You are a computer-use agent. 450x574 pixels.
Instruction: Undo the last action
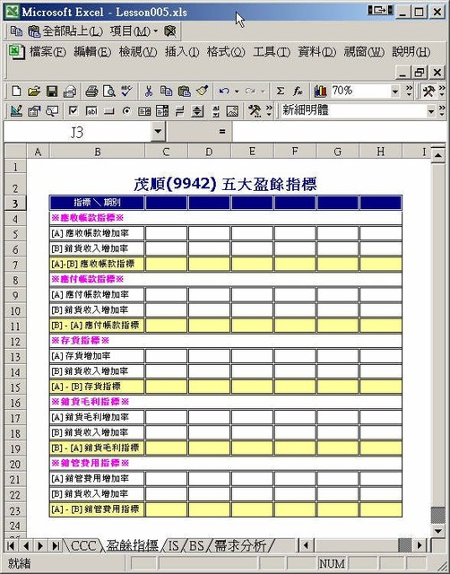(224, 91)
